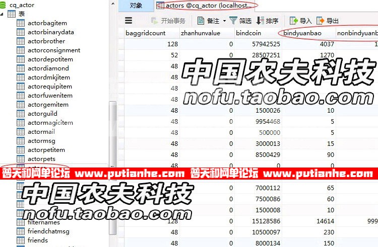
Task: Select the actorconsignment table name
Action: [x=54, y=50]
